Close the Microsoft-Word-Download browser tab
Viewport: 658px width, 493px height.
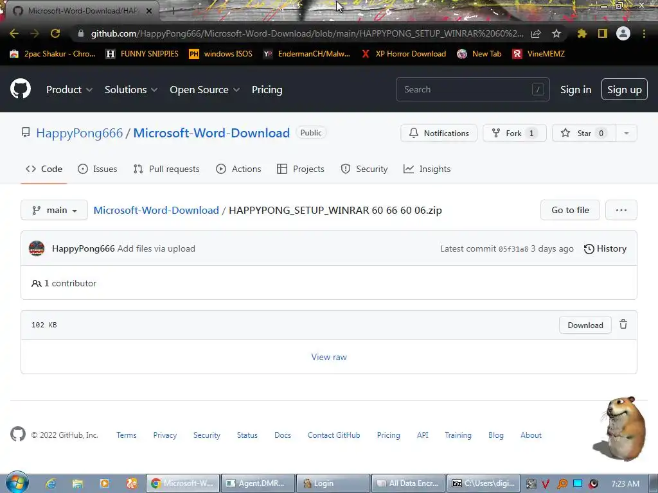click(149, 11)
